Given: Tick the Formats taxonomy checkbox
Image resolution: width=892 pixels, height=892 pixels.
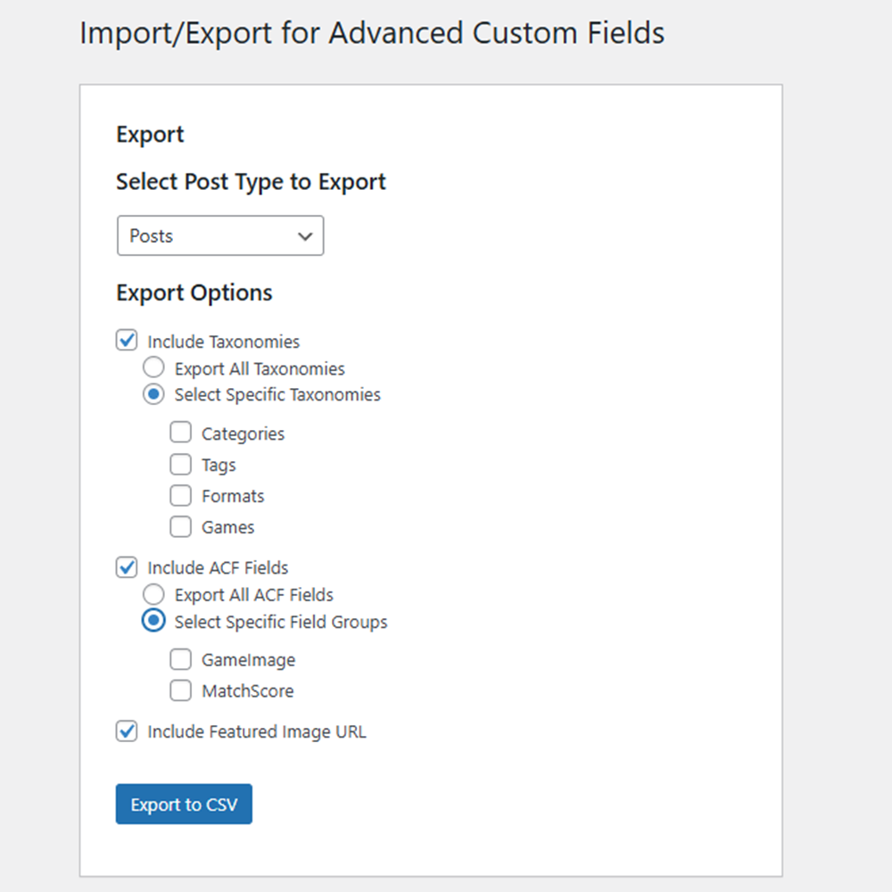Looking at the screenshot, I should [x=180, y=495].
